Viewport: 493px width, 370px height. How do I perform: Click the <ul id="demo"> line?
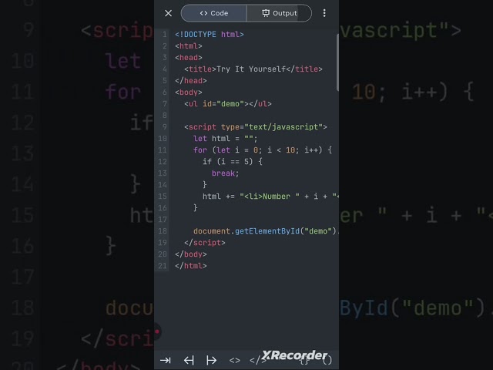click(228, 104)
